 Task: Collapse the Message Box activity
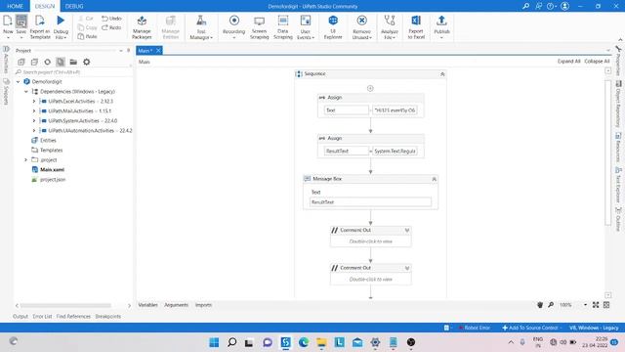(434, 179)
